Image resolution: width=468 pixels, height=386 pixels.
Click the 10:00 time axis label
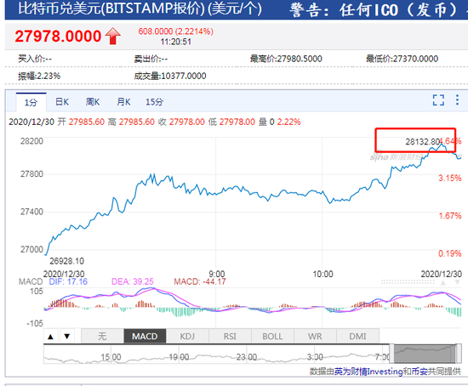coord(322,274)
